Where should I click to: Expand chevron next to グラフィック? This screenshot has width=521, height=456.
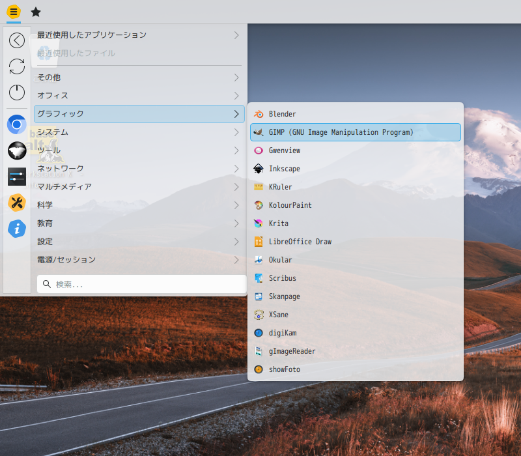(x=236, y=114)
